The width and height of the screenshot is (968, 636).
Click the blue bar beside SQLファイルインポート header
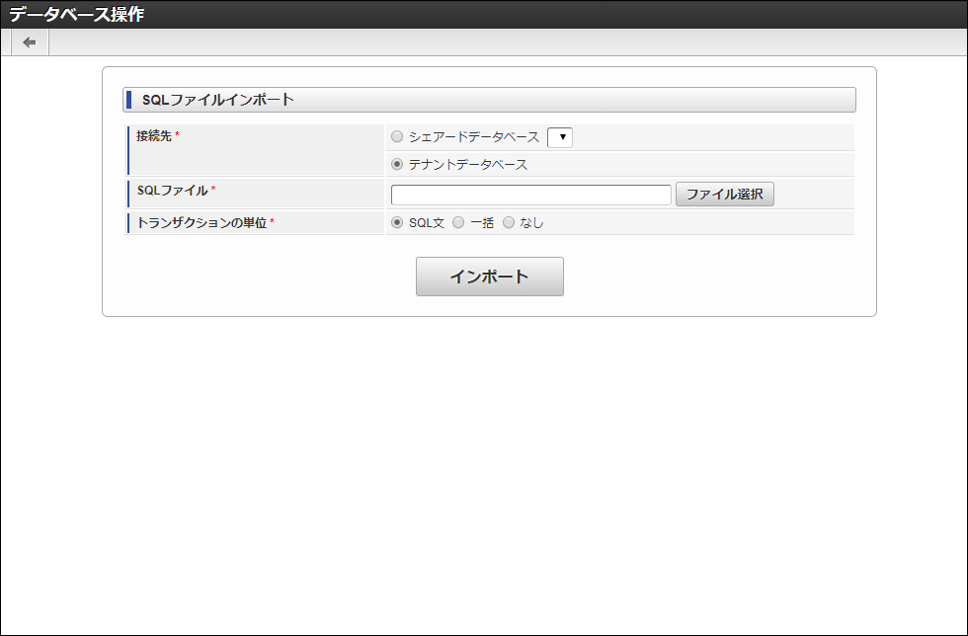tap(129, 99)
